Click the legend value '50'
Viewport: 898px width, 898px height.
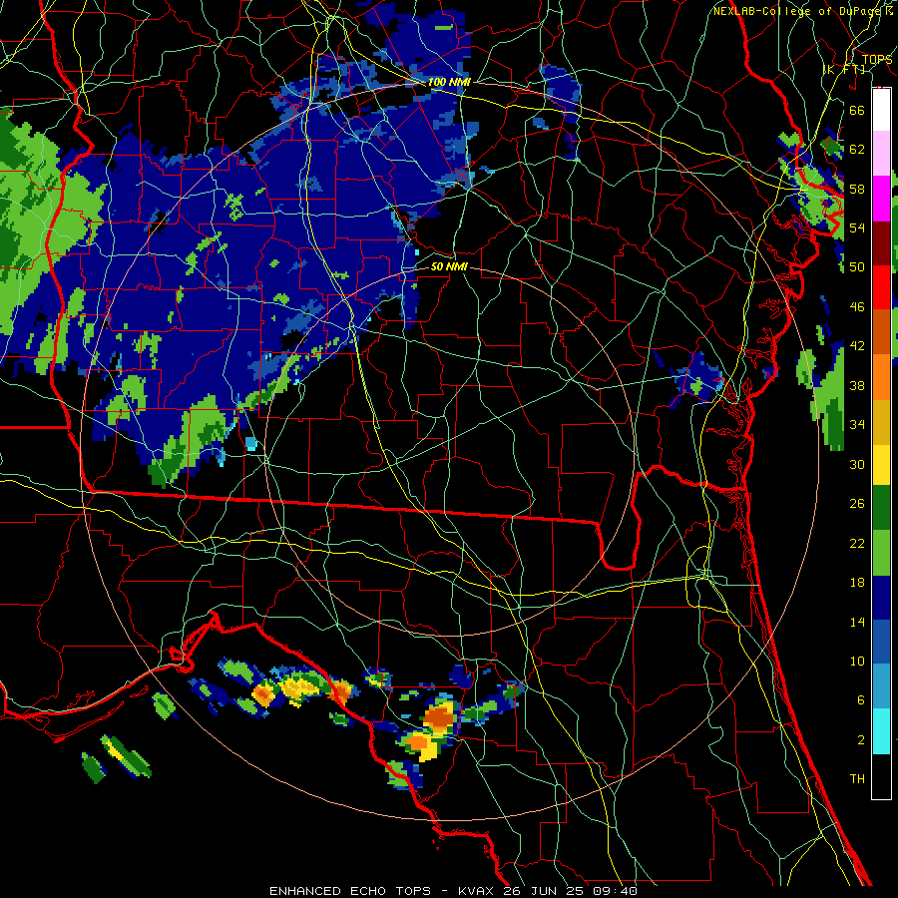coord(857,267)
